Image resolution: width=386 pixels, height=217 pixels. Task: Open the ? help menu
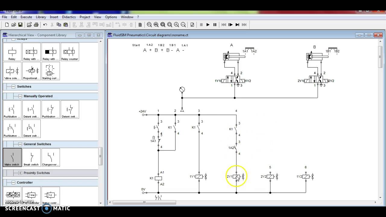pyautogui.click(x=138, y=17)
